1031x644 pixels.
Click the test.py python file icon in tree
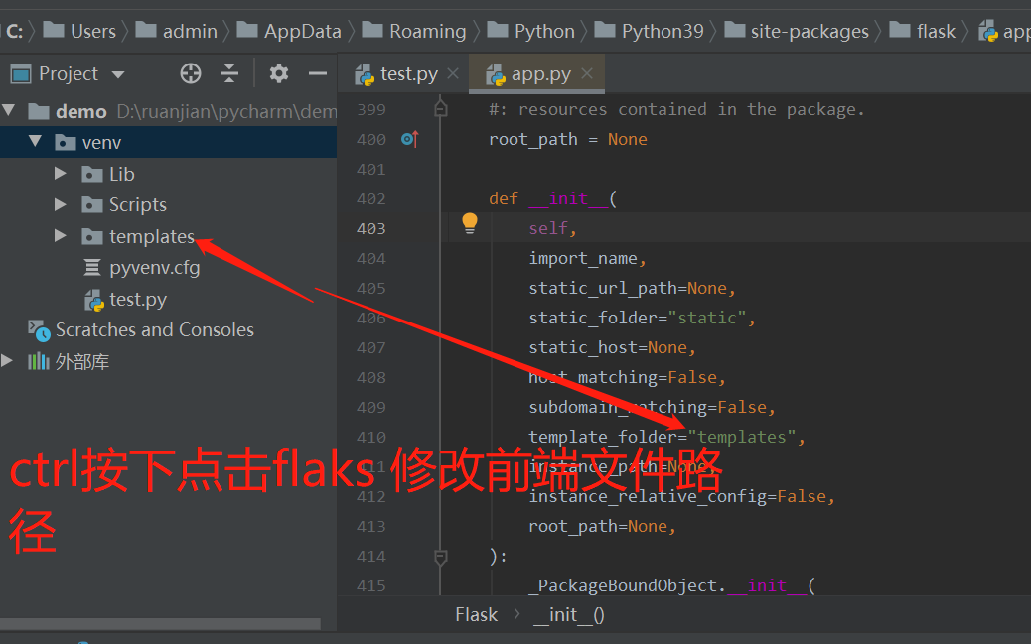tap(94, 300)
